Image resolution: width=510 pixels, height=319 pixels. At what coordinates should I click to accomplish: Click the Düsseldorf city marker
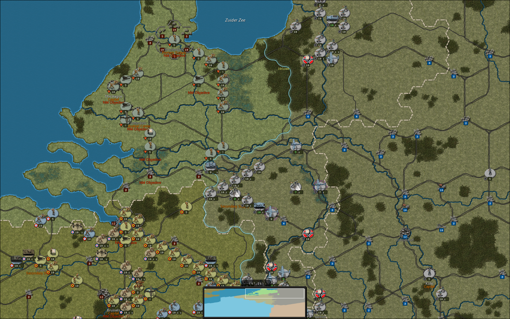pos(405,233)
